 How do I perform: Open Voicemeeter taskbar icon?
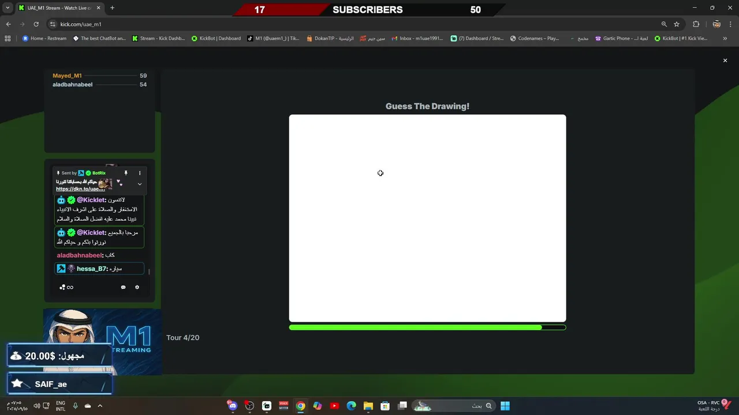tap(283, 406)
